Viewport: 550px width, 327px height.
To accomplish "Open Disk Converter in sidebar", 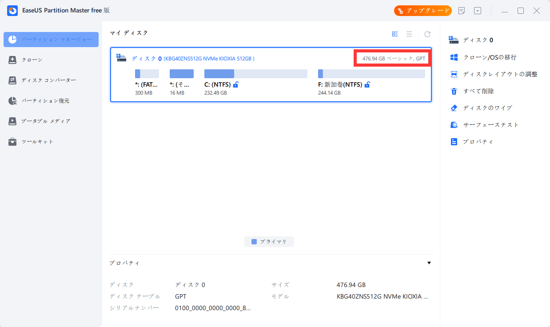I will coord(49,80).
